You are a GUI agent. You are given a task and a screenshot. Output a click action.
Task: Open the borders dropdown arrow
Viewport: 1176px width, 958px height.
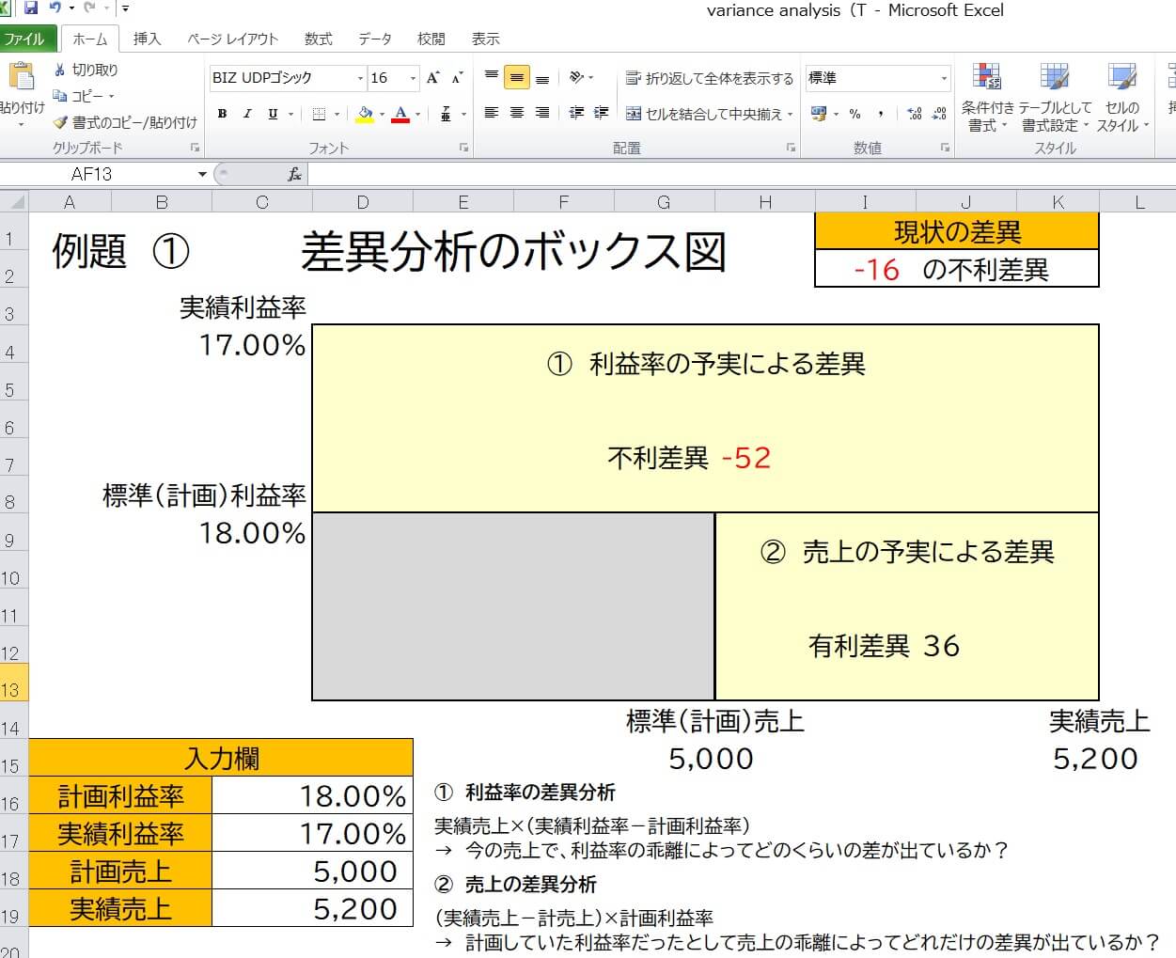337,114
